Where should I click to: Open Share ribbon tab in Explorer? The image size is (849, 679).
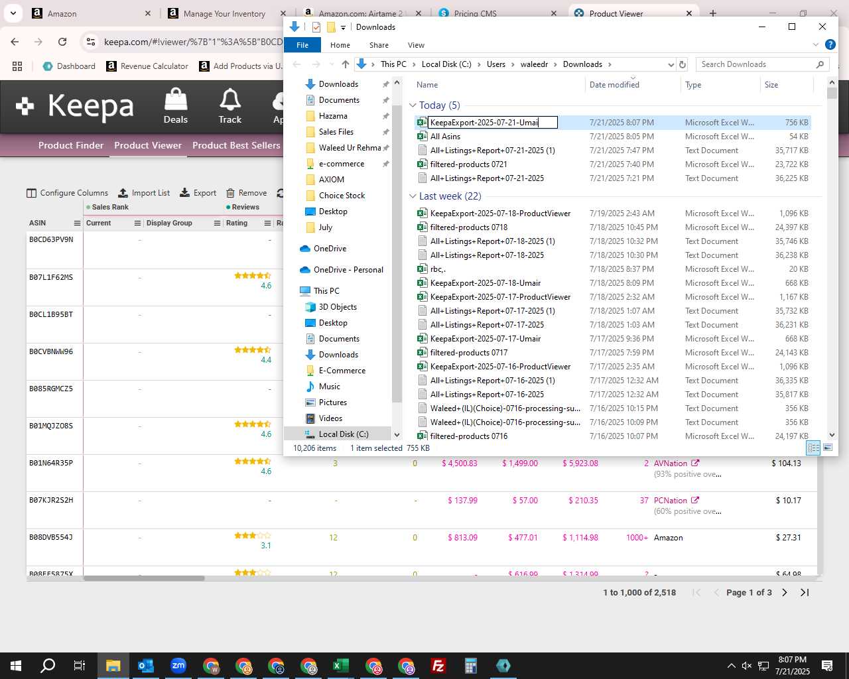coord(379,45)
